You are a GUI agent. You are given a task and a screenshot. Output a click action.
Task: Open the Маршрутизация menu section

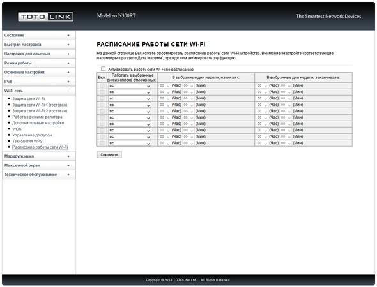39,156
